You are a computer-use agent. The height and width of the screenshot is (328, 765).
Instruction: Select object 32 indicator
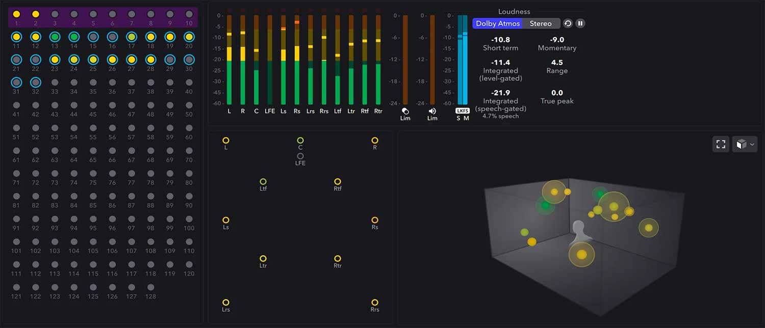(x=36, y=81)
